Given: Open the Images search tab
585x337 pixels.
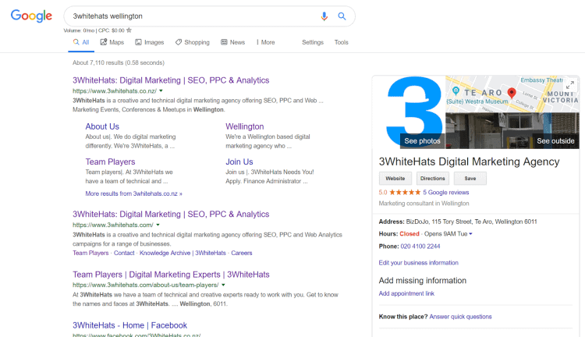Looking at the screenshot, I should click(149, 42).
